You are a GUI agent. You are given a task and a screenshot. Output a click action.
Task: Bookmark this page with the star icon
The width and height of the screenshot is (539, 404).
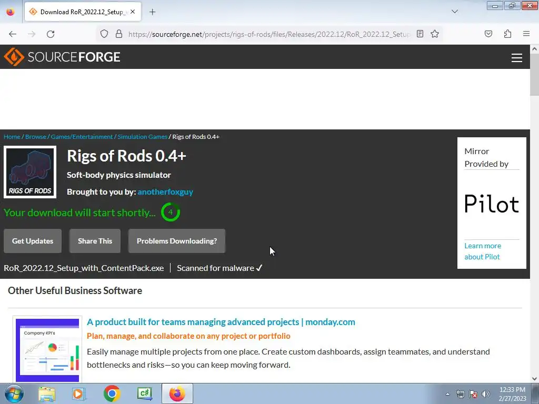[434, 34]
